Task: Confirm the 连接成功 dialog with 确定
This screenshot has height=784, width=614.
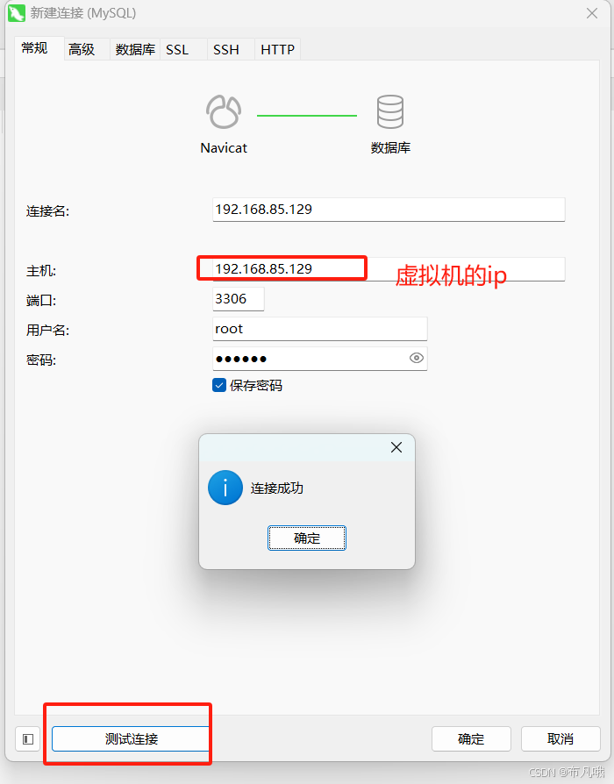Action: pos(307,538)
